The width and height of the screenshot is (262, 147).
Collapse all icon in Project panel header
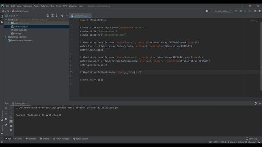click(x=57, y=16)
